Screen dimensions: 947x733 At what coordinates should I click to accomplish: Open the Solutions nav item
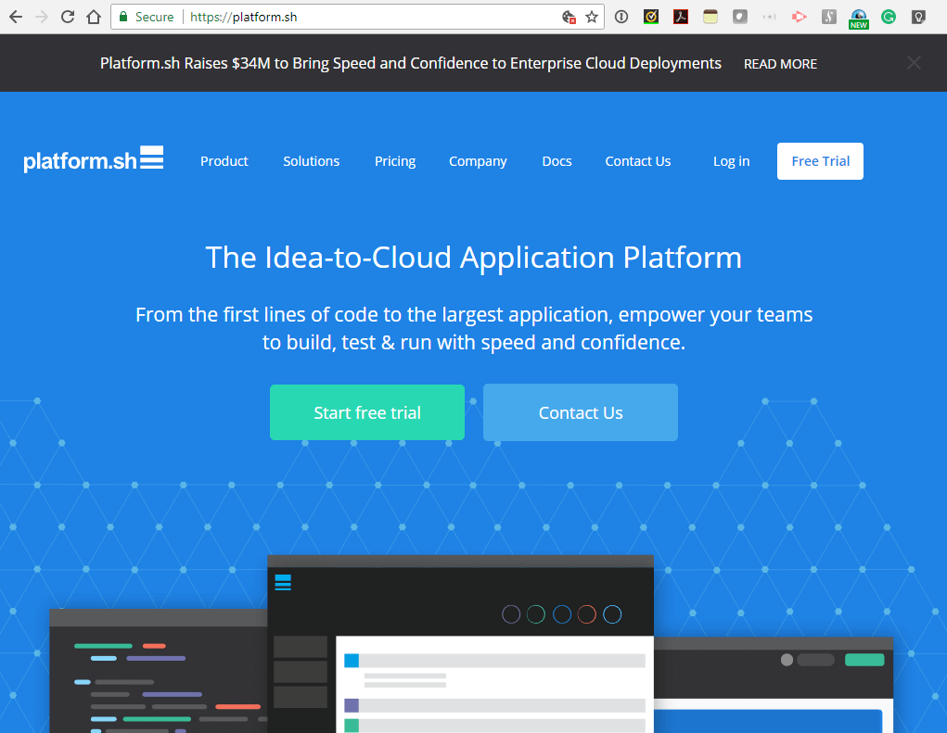312,161
